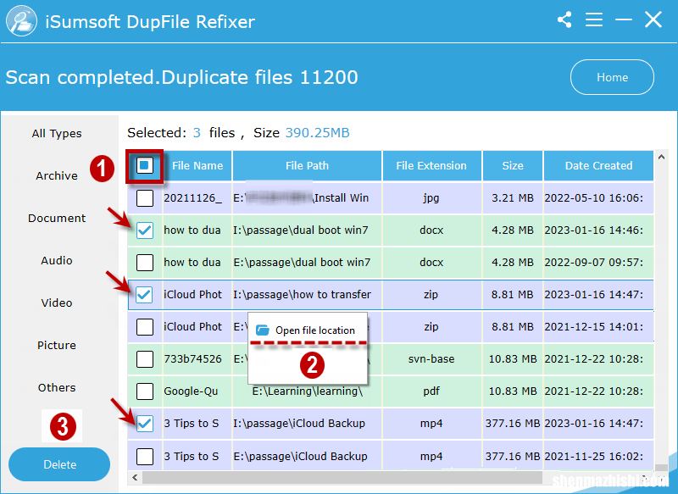The image size is (678, 494).
Task: Click folder icon beside Open file location
Action: click(x=263, y=330)
